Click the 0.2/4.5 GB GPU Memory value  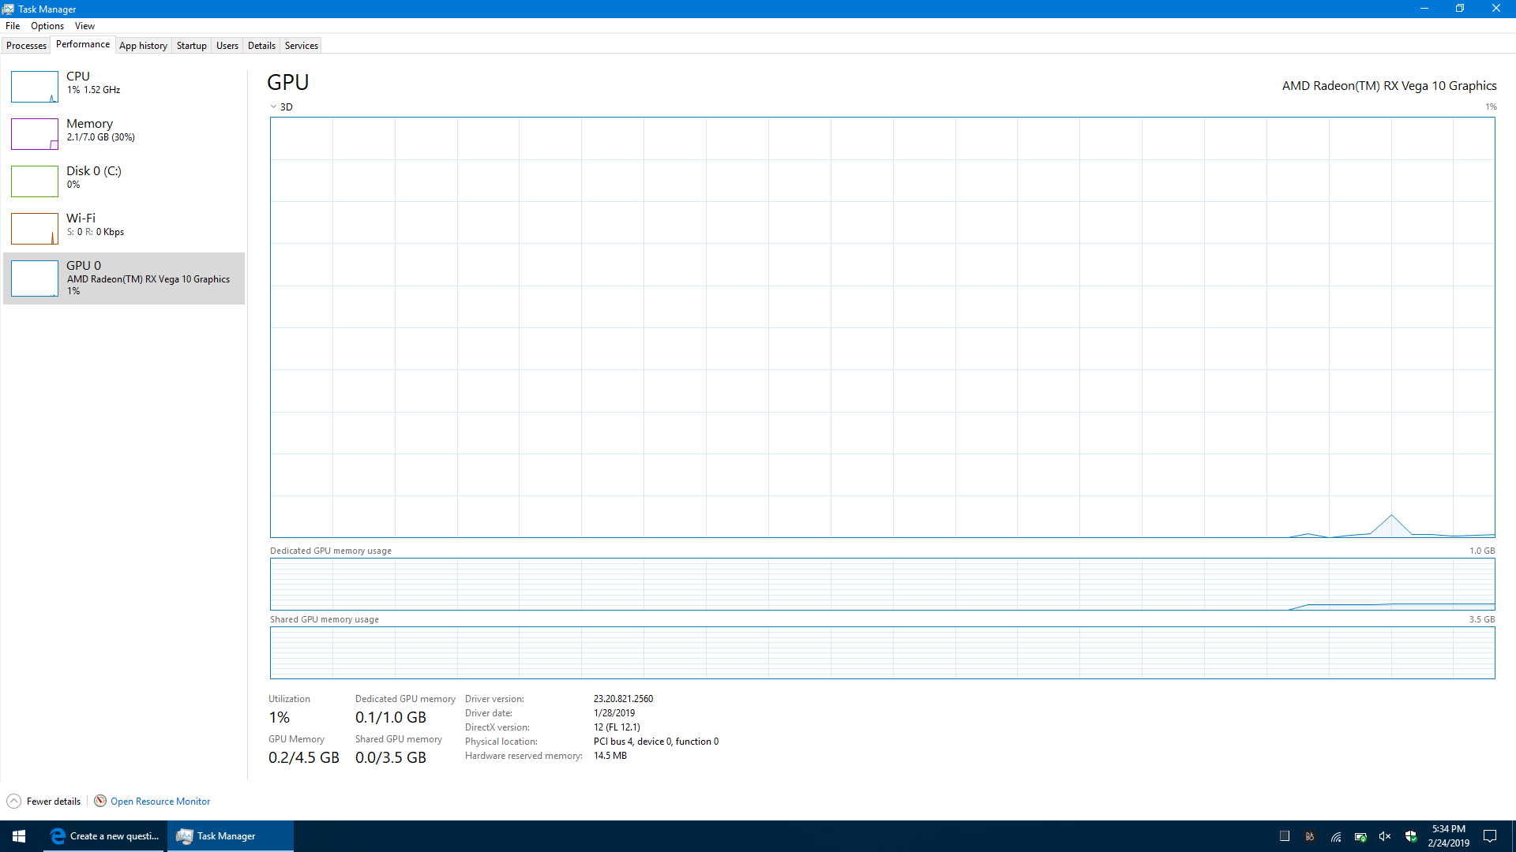[304, 757]
